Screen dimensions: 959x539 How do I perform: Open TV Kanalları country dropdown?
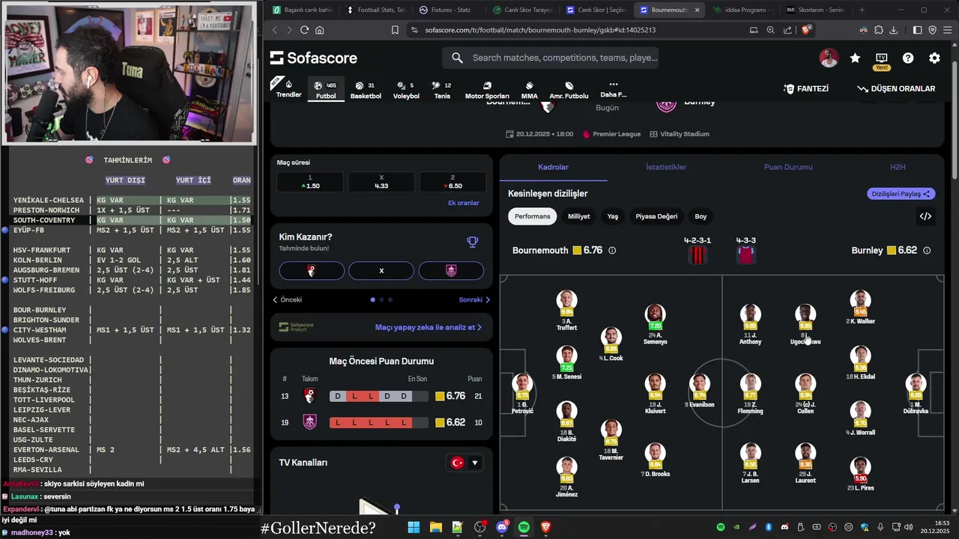pyautogui.click(x=465, y=463)
